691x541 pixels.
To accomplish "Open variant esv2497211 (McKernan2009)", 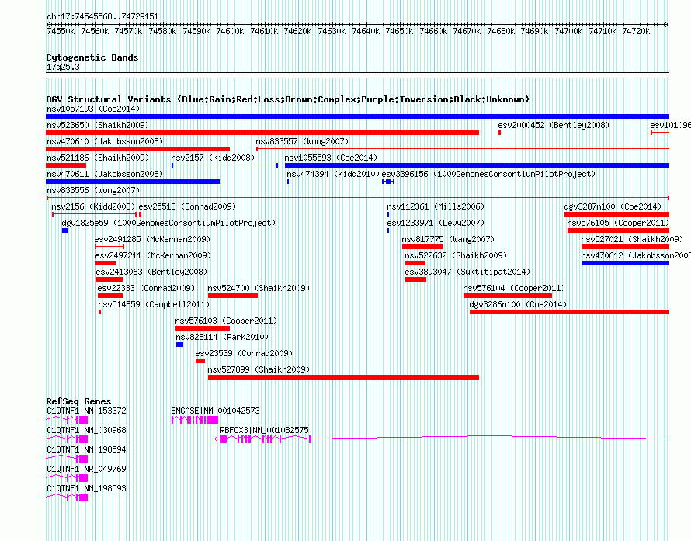I will [x=153, y=255].
